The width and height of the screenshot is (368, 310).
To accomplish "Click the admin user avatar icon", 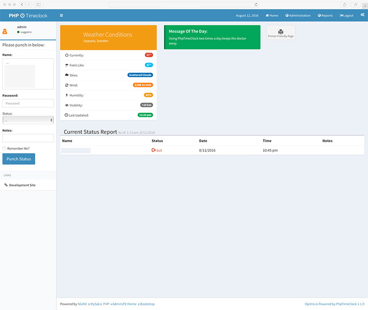I will [x=5, y=32].
